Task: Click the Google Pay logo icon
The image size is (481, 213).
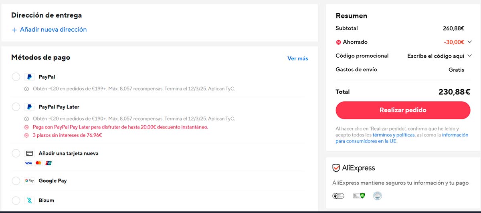Action: (29, 181)
